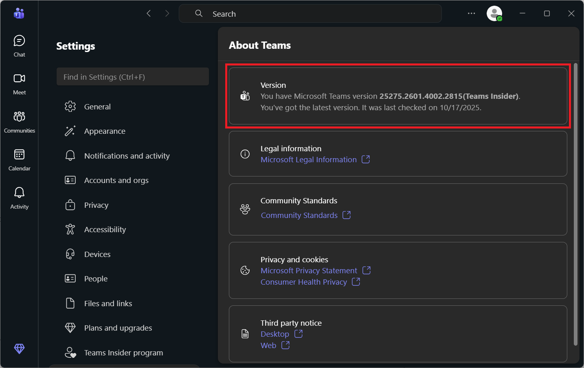
Task: Switch to Notifications and activity settings
Action: [127, 156]
